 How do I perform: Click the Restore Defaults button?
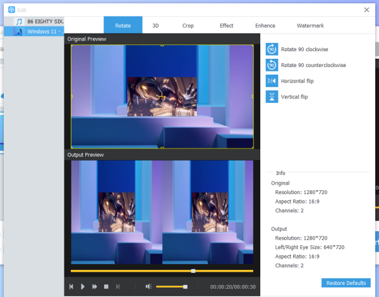[346, 283]
